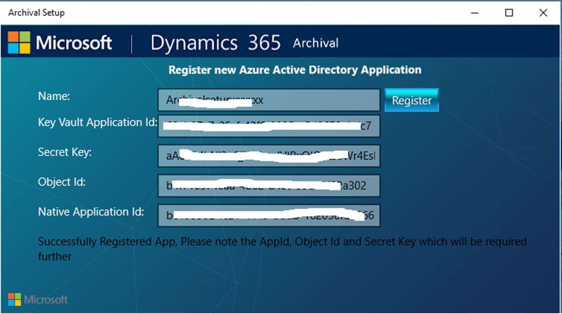The width and height of the screenshot is (562, 314).
Task: Click the 'Object Id:' label
Action: (x=61, y=182)
